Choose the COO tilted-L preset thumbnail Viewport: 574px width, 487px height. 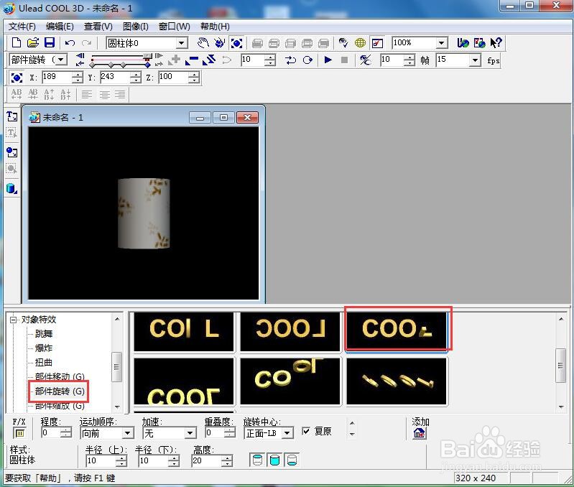pyautogui.click(x=397, y=330)
